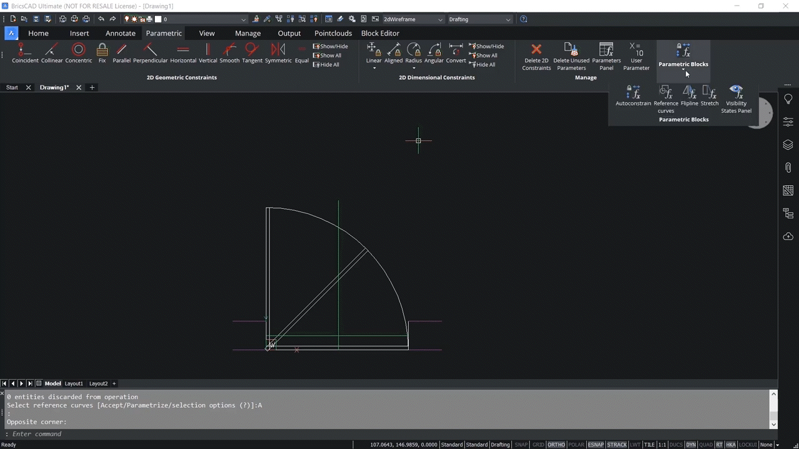Click Delete Unused Parameters
This screenshot has width=799, height=449.
pyautogui.click(x=571, y=57)
